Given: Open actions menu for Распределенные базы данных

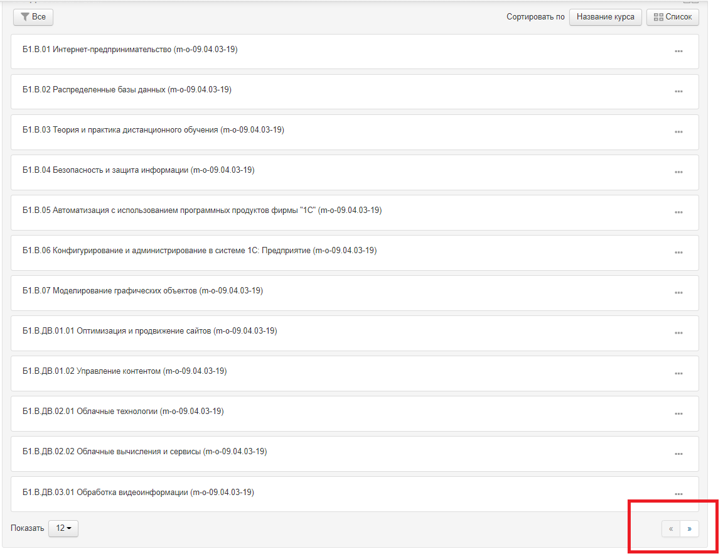Looking at the screenshot, I should [678, 91].
